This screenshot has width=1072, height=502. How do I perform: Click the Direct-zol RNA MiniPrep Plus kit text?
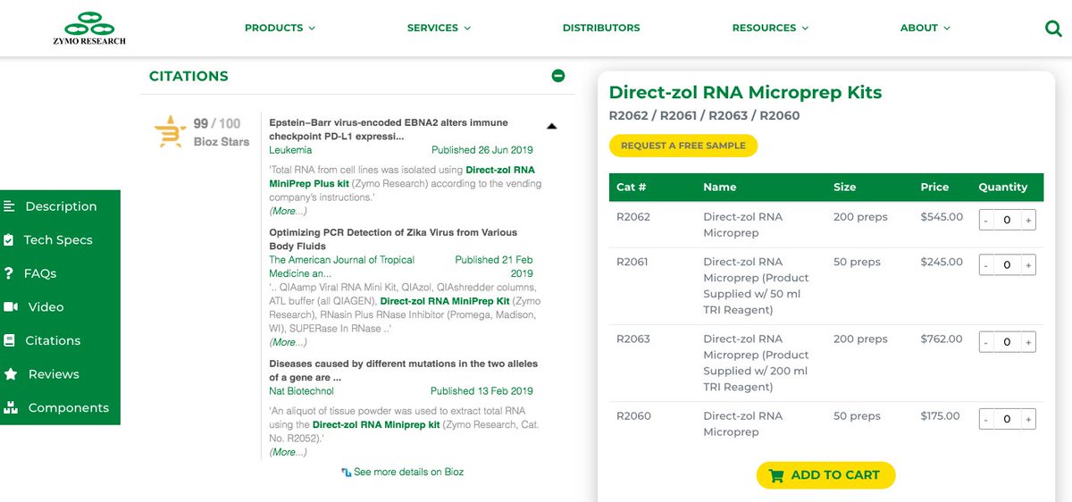402,177
